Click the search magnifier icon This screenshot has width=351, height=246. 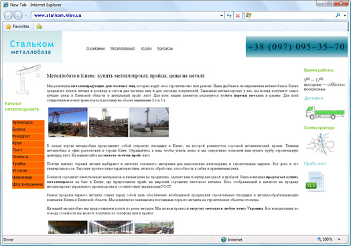(338, 15)
